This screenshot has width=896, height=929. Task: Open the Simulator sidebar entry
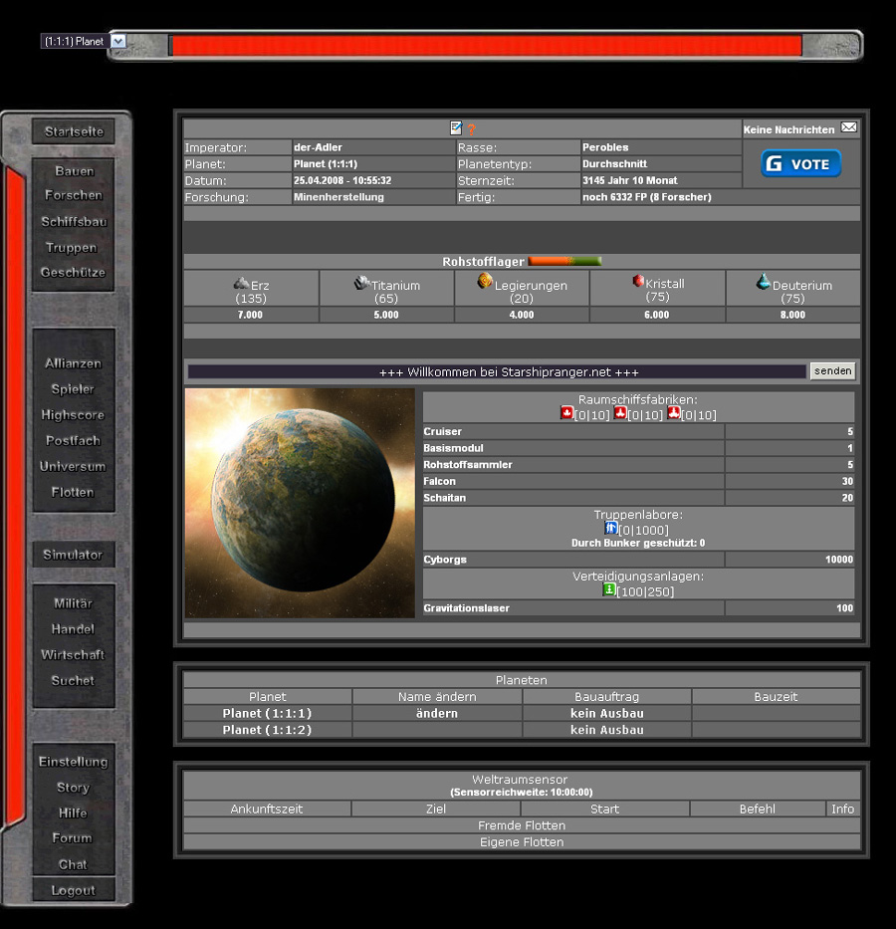[73, 555]
